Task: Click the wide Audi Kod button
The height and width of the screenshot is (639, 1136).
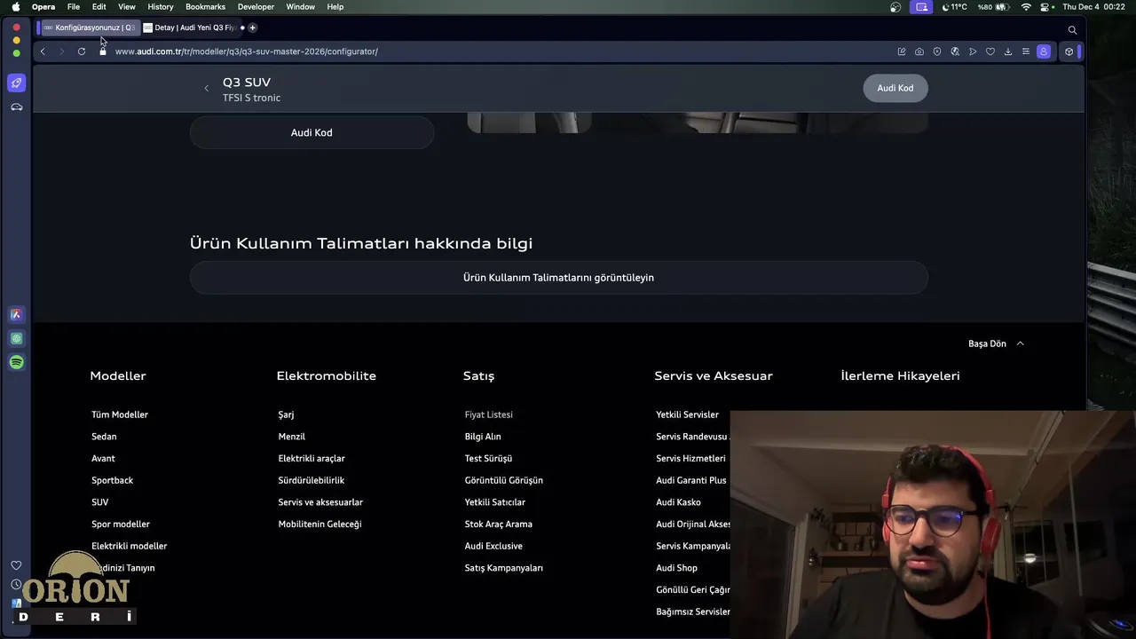Action: (312, 132)
